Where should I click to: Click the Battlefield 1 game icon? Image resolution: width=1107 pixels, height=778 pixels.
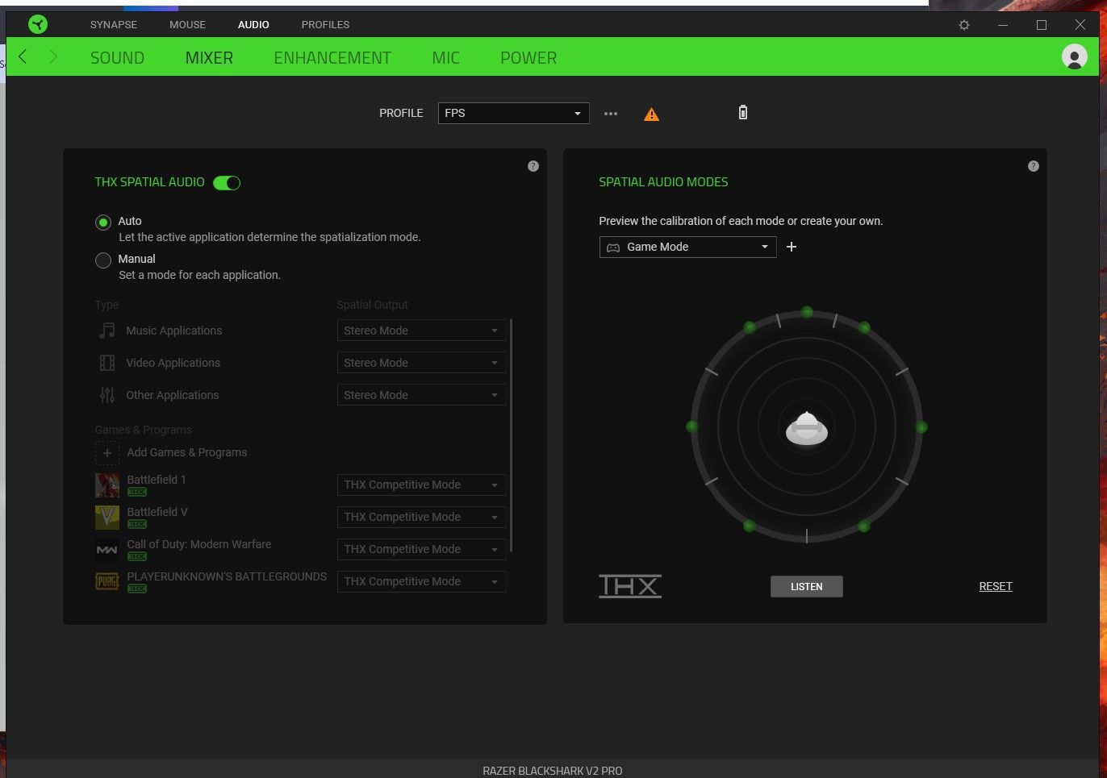coord(107,485)
